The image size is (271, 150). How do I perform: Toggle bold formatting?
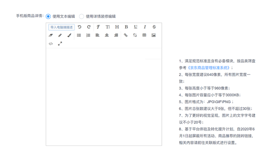pyautogui.click(x=126, y=27)
